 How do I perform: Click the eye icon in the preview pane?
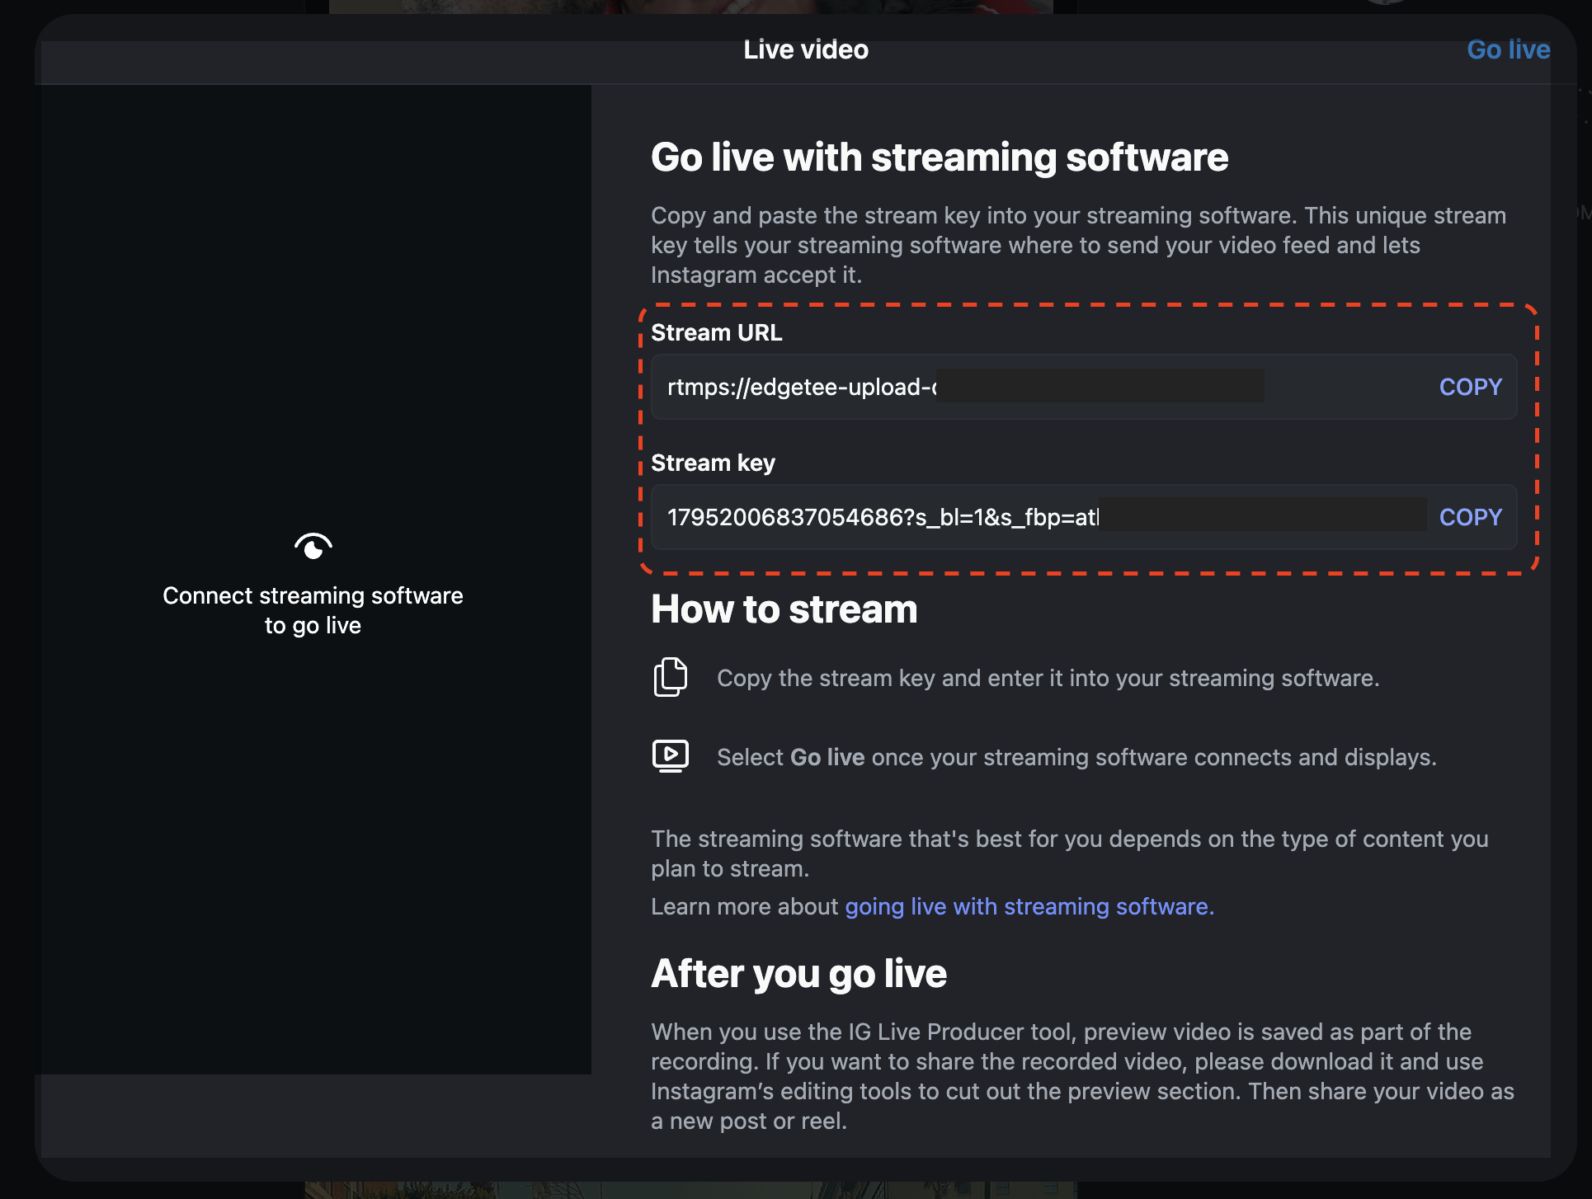[x=313, y=546]
